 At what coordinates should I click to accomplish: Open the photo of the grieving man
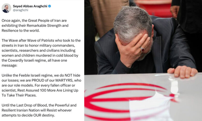point(143,60)
